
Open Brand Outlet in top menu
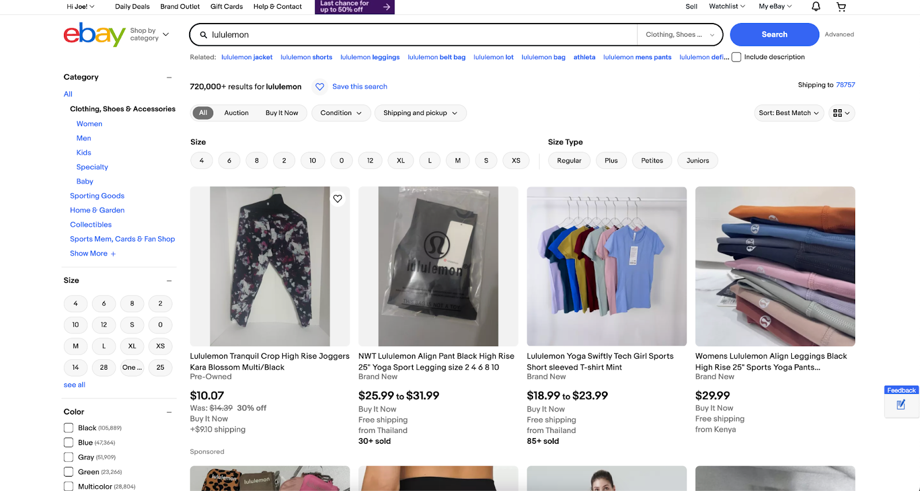(180, 7)
